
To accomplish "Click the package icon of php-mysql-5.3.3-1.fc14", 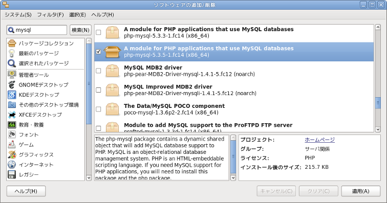I will (112, 33).
